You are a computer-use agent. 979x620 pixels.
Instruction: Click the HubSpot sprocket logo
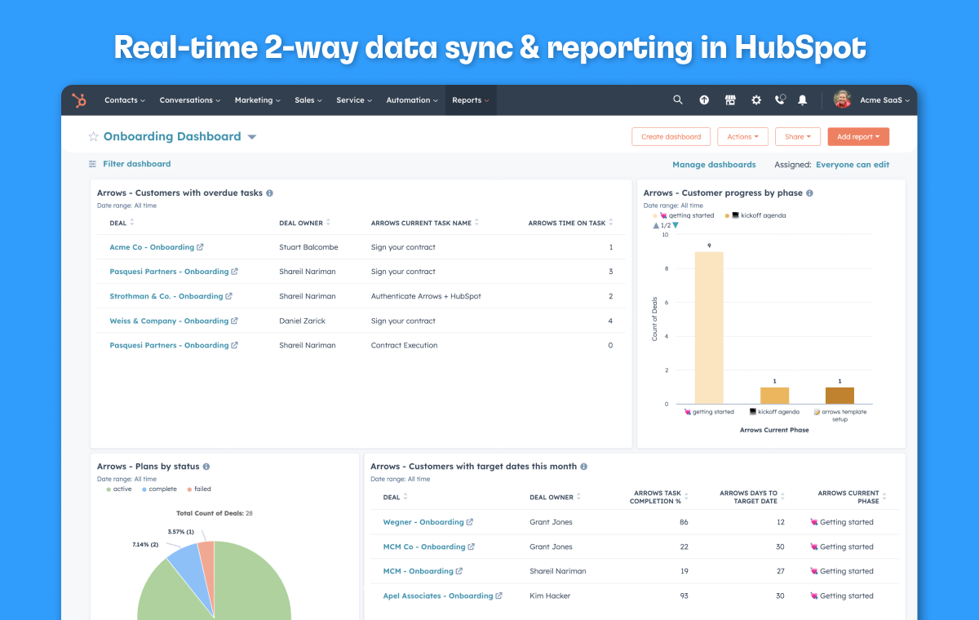tap(79, 100)
